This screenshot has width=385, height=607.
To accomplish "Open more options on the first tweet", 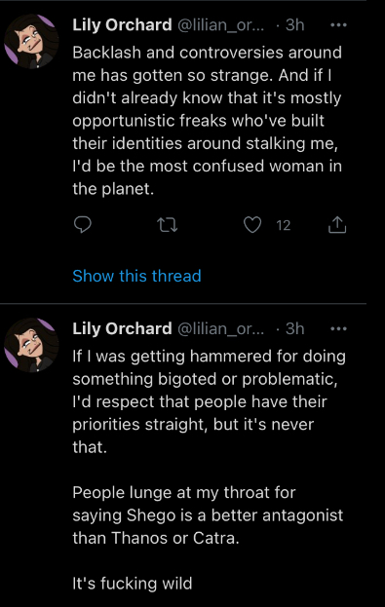I will [338, 25].
